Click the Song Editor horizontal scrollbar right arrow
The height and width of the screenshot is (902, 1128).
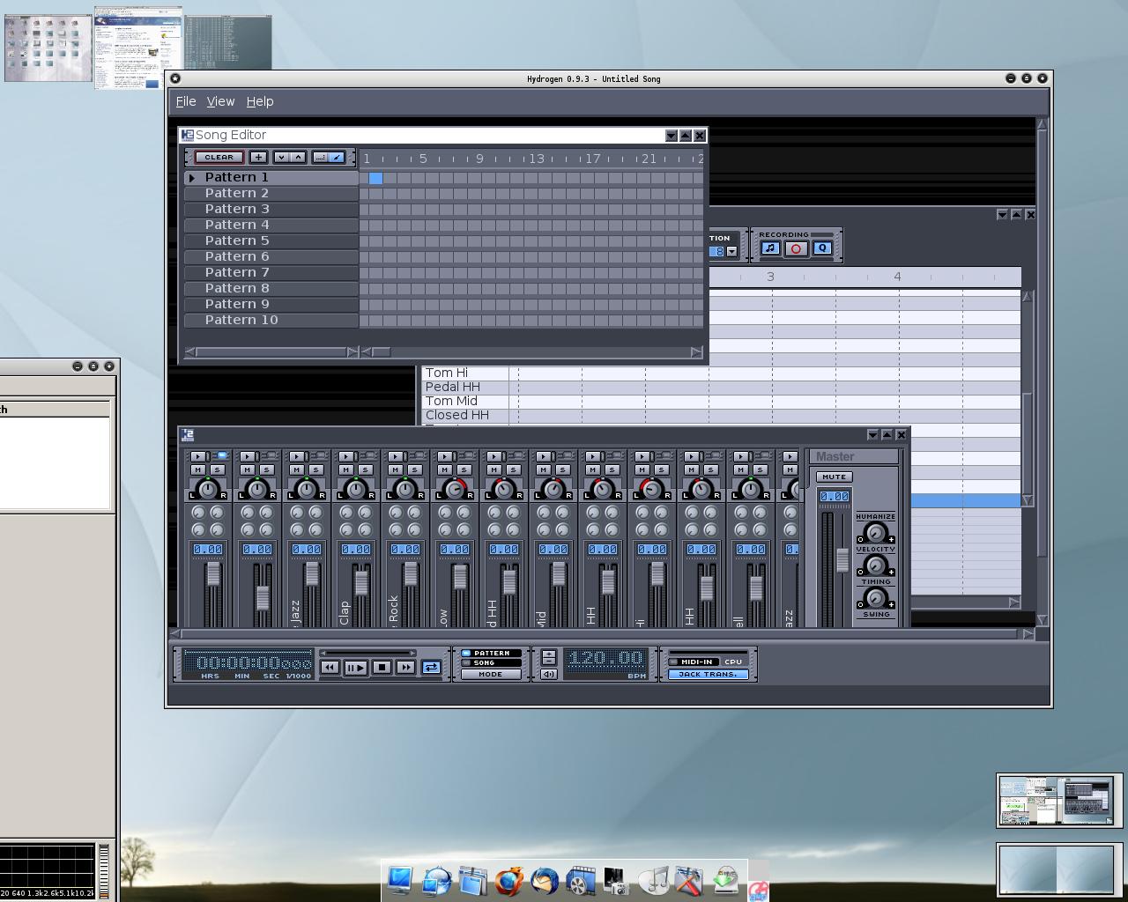696,352
